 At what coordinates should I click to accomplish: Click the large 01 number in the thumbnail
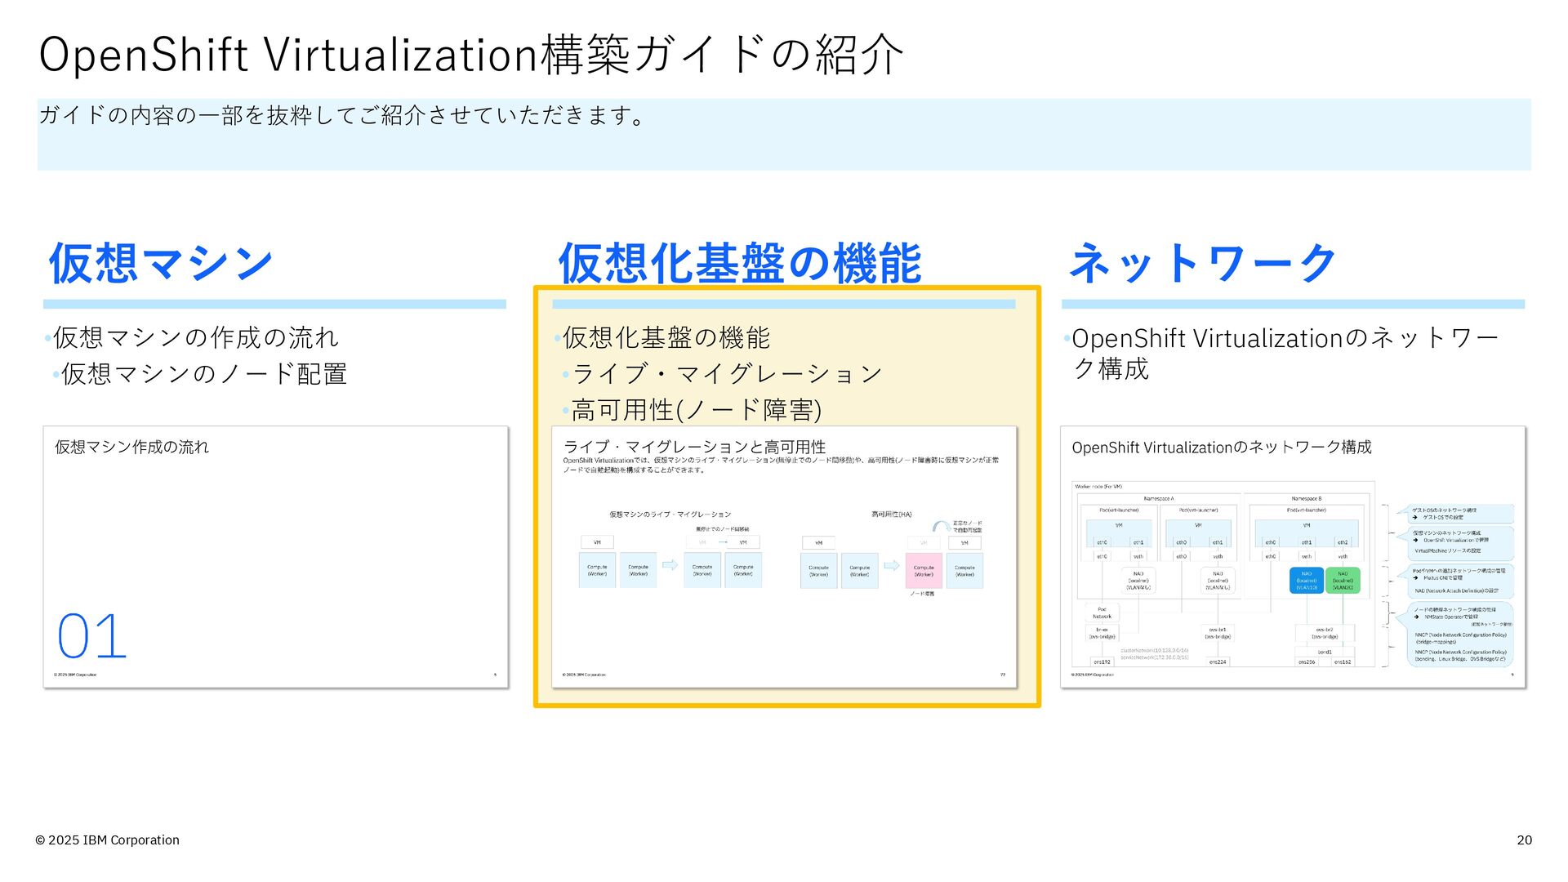pos(91,636)
